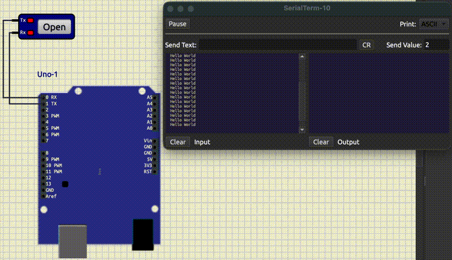Select pin 5 PWM on Arduino
This screenshot has width=452, height=260.
tap(44, 128)
